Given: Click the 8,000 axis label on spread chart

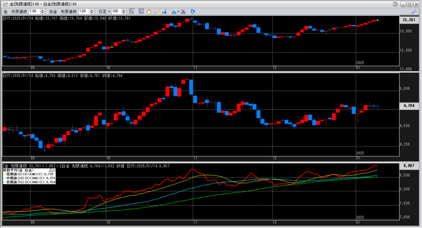Looking at the screenshot, I should coord(405,189).
